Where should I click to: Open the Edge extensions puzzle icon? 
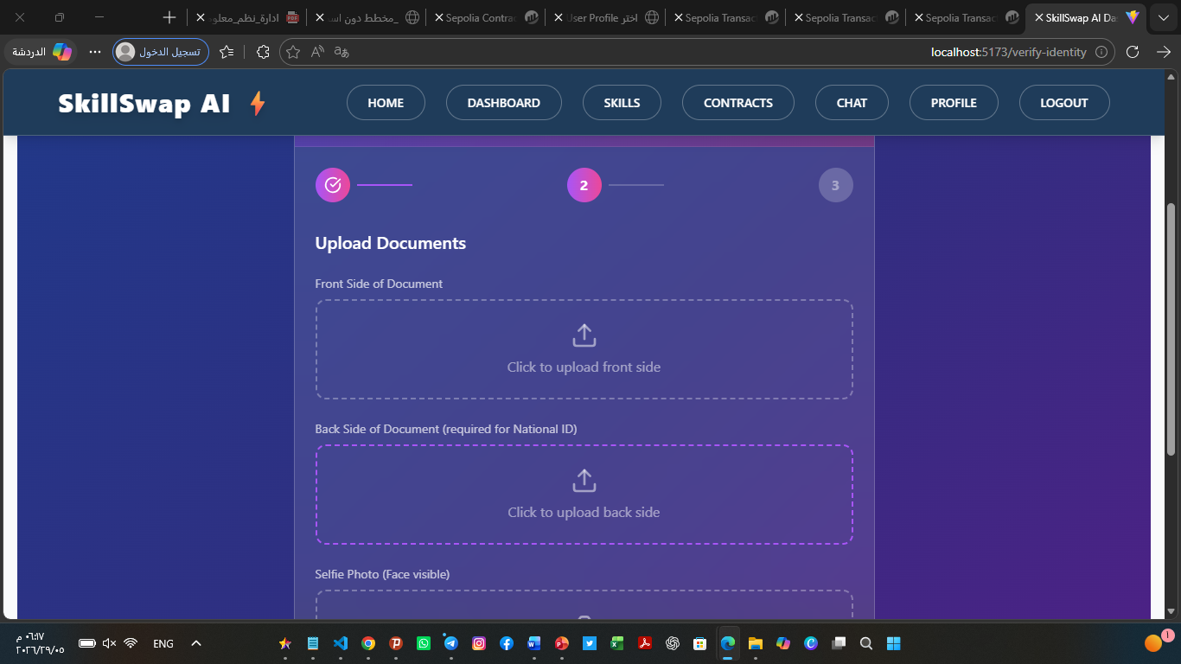(x=264, y=52)
